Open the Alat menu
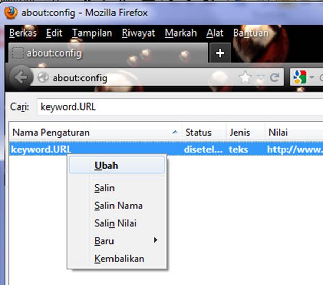Viewport: 323px width, 285px height. click(x=215, y=33)
